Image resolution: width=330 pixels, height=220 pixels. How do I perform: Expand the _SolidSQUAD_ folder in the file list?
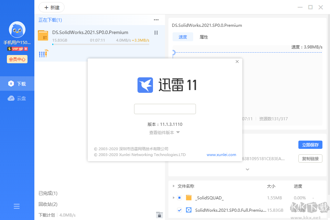point(173,198)
